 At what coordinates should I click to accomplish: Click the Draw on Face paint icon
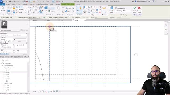[x=41, y=8]
